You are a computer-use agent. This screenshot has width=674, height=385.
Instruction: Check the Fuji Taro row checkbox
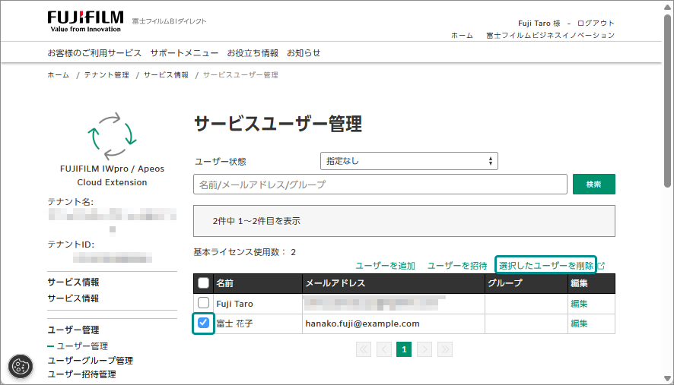(x=203, y=302)
